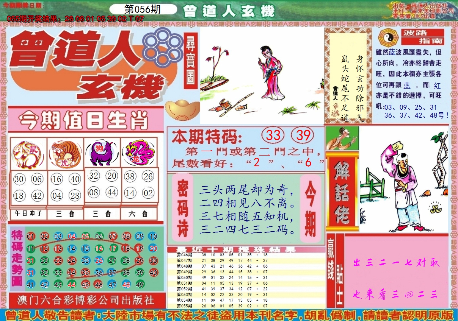
Task: Click the red 尋寶圖 vertical label
Action: (x=191, y=61)
